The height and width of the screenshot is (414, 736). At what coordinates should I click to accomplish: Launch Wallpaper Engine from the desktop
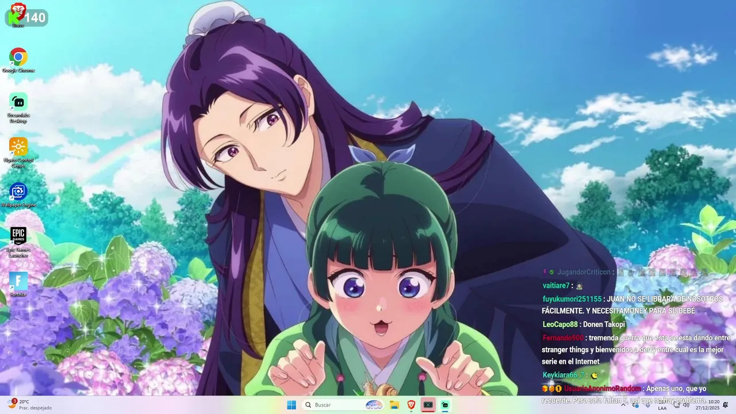pos(18,195)
